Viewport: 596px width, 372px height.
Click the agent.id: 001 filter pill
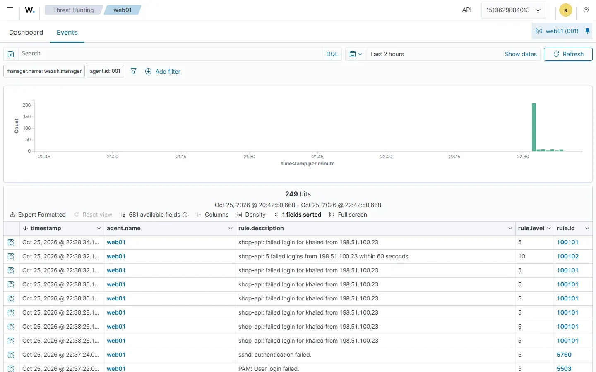pos(105,71)
